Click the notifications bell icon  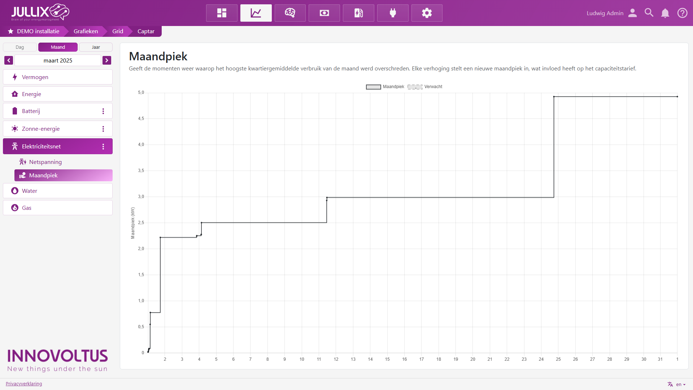coord(665,13)
